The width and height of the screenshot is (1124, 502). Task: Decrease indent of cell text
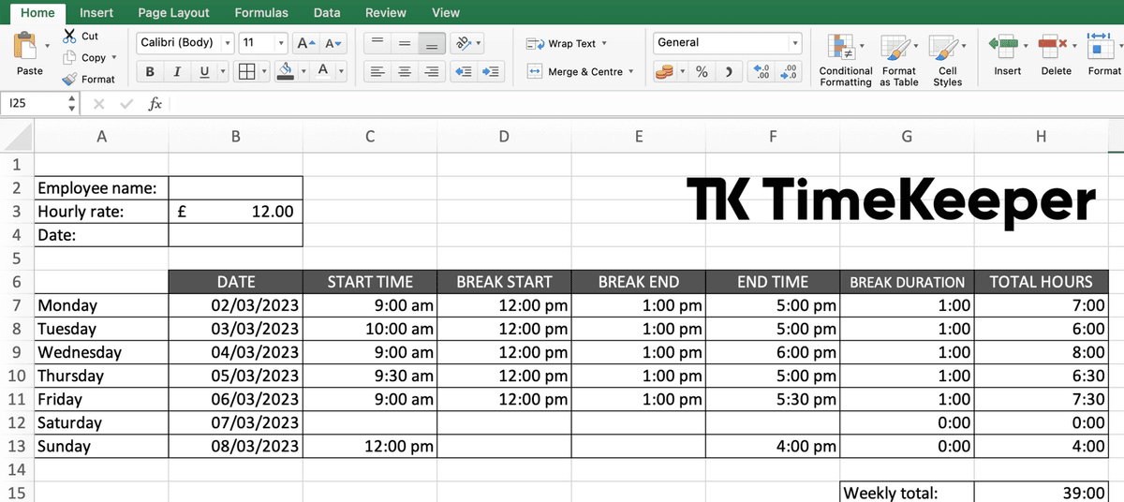click(462, 72)
